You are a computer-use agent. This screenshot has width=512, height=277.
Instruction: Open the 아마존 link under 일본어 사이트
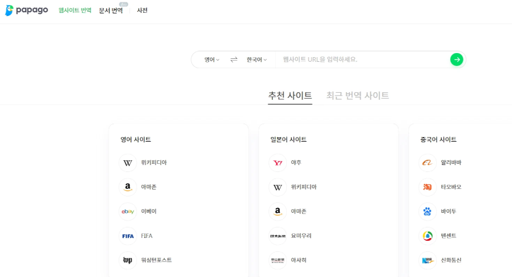tap(299, 211)
